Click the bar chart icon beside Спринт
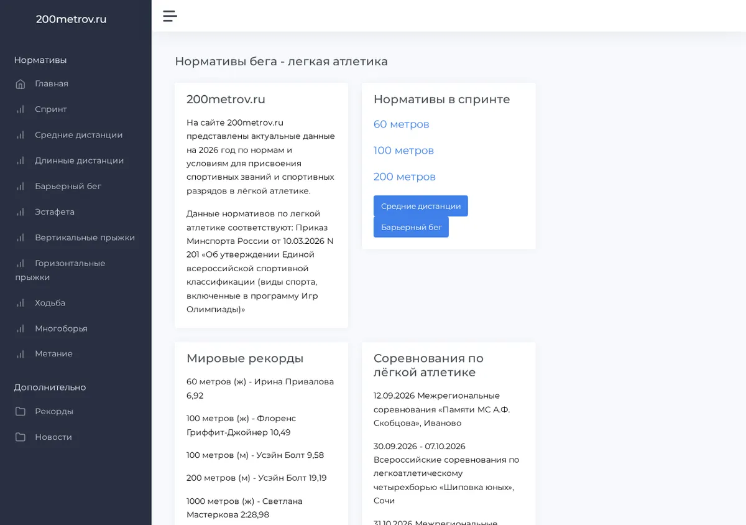The width and height of the screenshot is (746, 525). coord(21,109)
